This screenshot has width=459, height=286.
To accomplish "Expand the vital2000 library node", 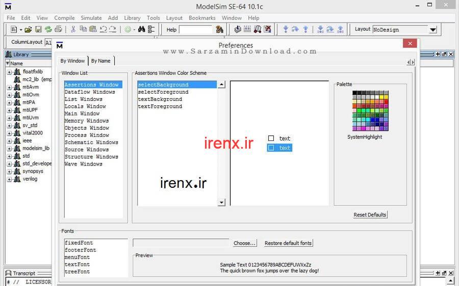I will click(9, 133).
